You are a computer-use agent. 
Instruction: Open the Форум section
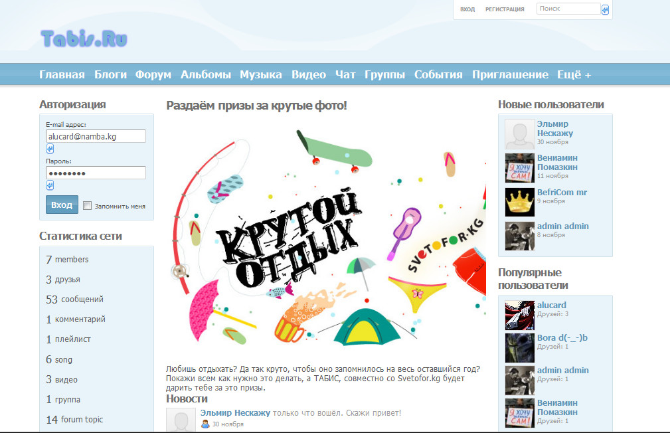tap(153, 75)
